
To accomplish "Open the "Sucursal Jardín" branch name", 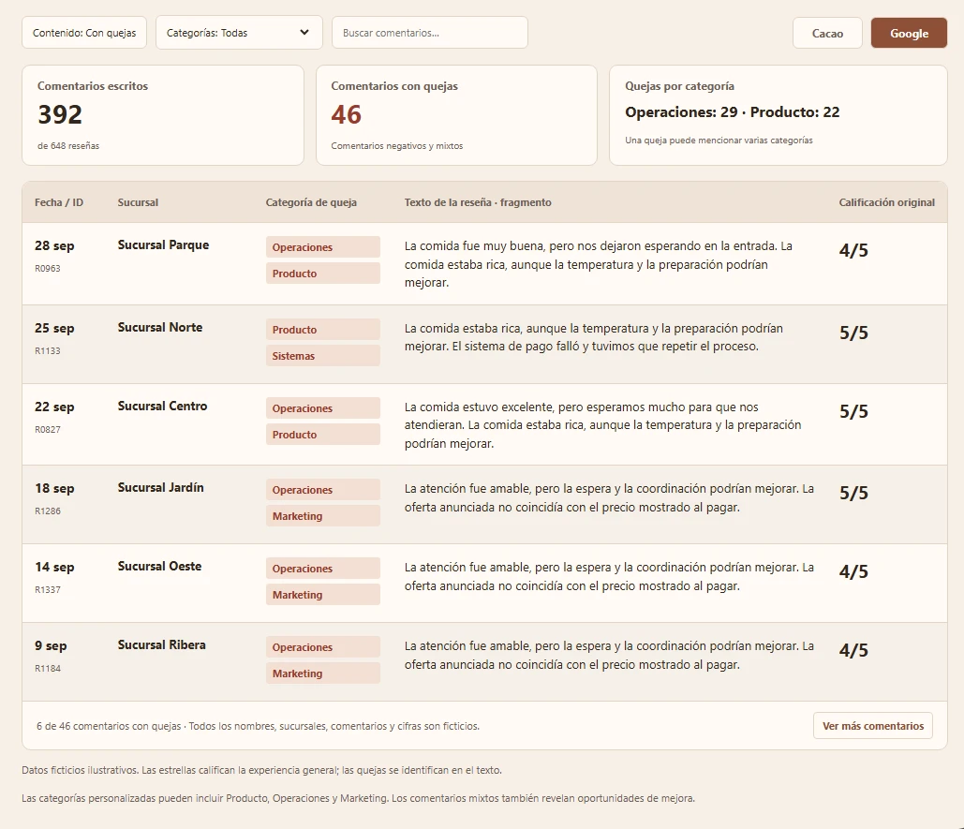I will [160, 487].
